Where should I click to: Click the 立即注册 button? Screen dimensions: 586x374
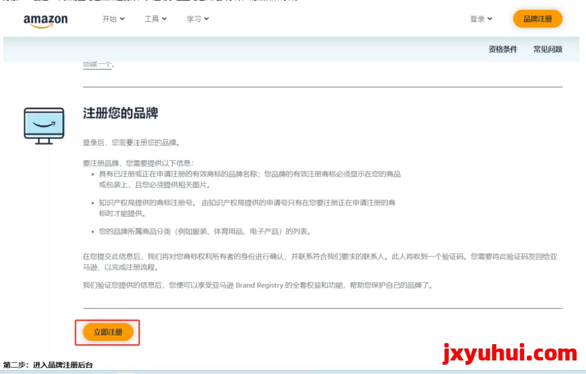click(108, 332)
